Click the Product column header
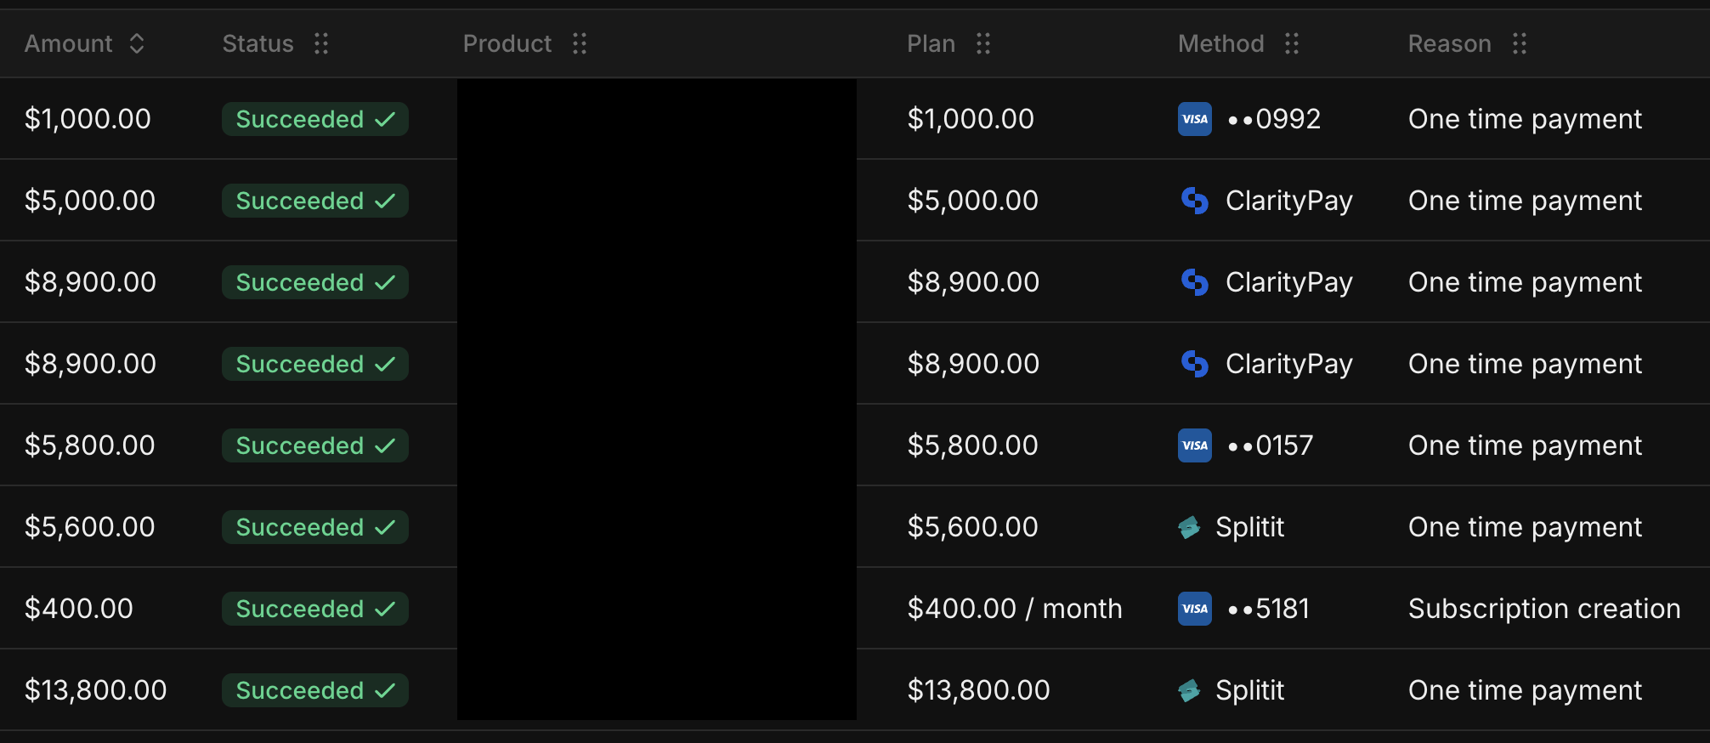1710x743 pixels. pyautogui.click(x=507, y=43)
